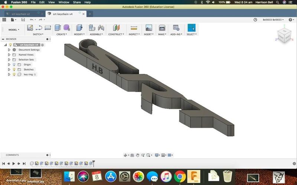Toggle Origin folder visibility light bulb
The height and width of the screenshot is (185, 297).
click(x=14, y=64)
